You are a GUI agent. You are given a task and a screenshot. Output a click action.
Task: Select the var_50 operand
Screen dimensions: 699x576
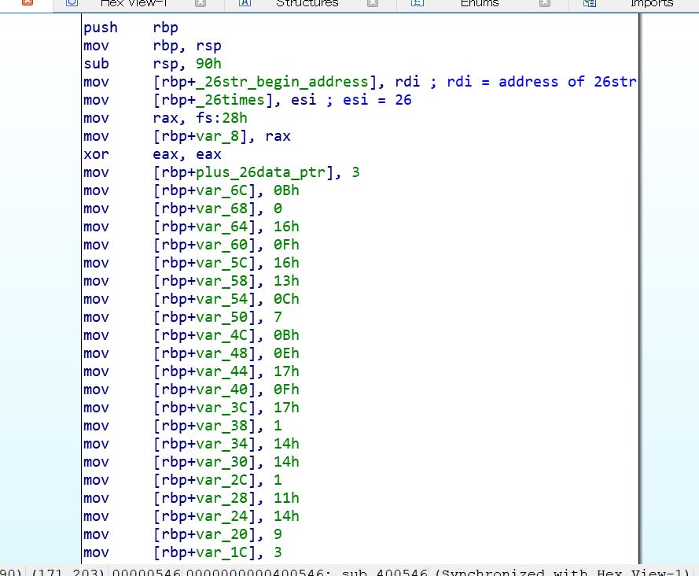(x=222, y=317)
